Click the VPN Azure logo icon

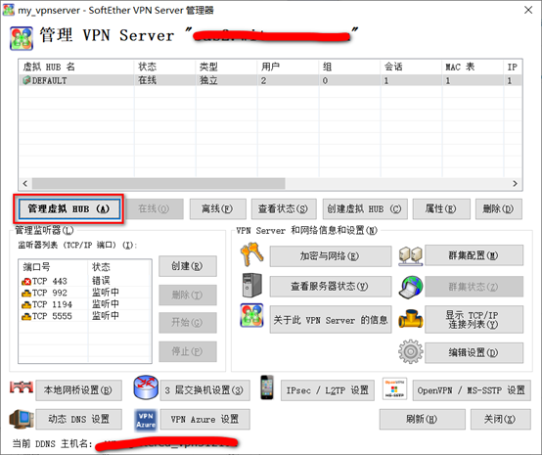146,420
